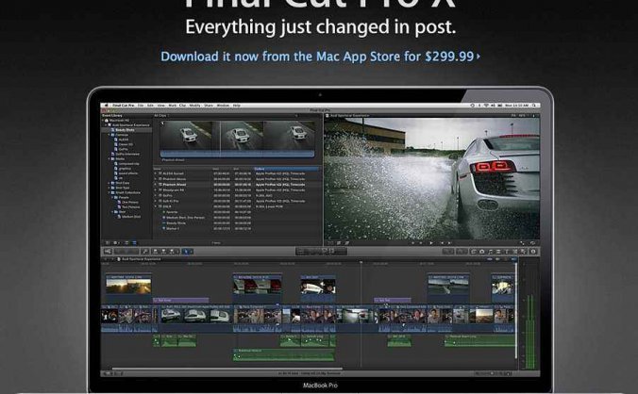Collapse the People folder
638x394 pixels.
pos(112,197)
